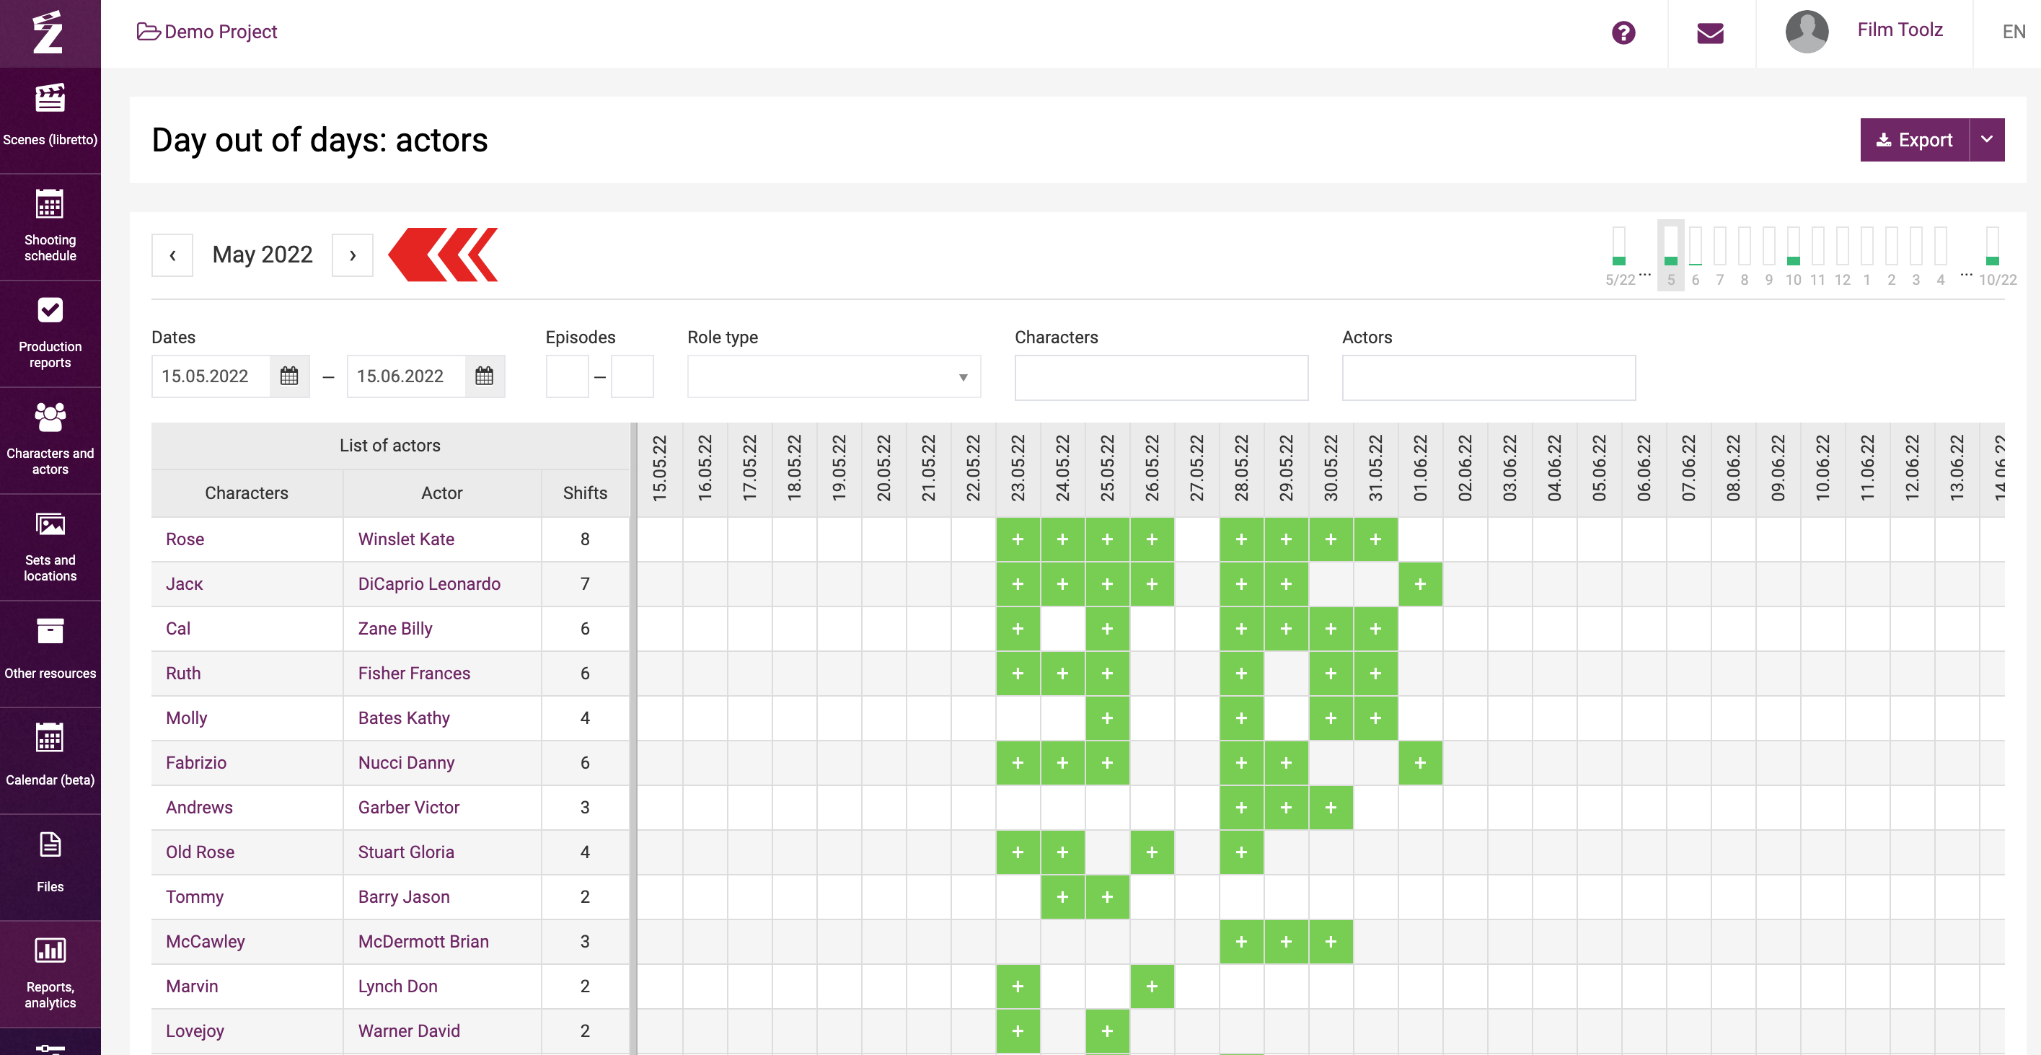Viewport: 2041px width, 1055px height.
Task: Select month 6 in the timeline mini-chart
Action: coord(1695,256)
